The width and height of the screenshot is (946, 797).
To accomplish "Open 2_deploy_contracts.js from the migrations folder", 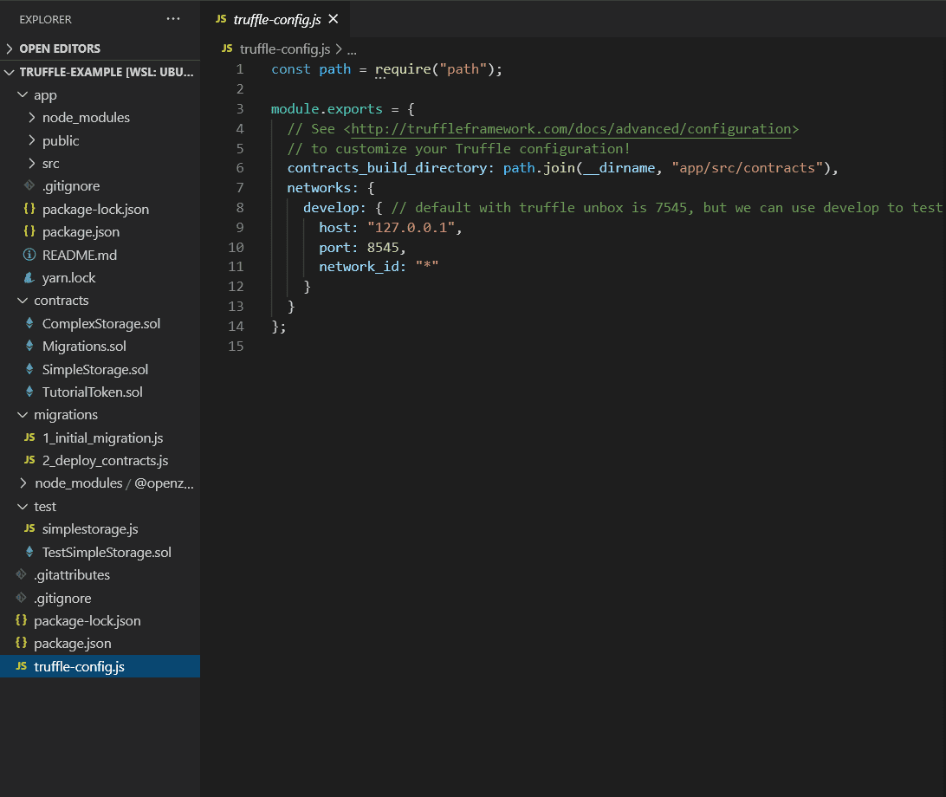I will point(105,461).
